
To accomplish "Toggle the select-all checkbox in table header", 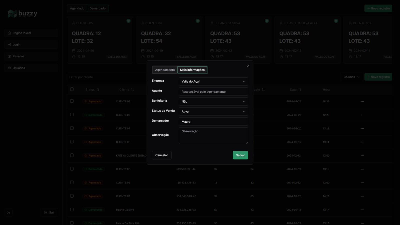I will 72,89.
